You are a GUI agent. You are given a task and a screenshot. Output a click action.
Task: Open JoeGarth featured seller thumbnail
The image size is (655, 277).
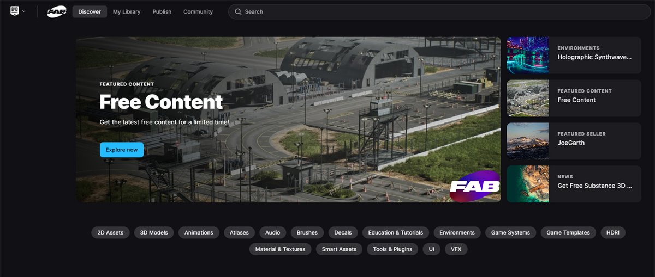tap(528, 141)
